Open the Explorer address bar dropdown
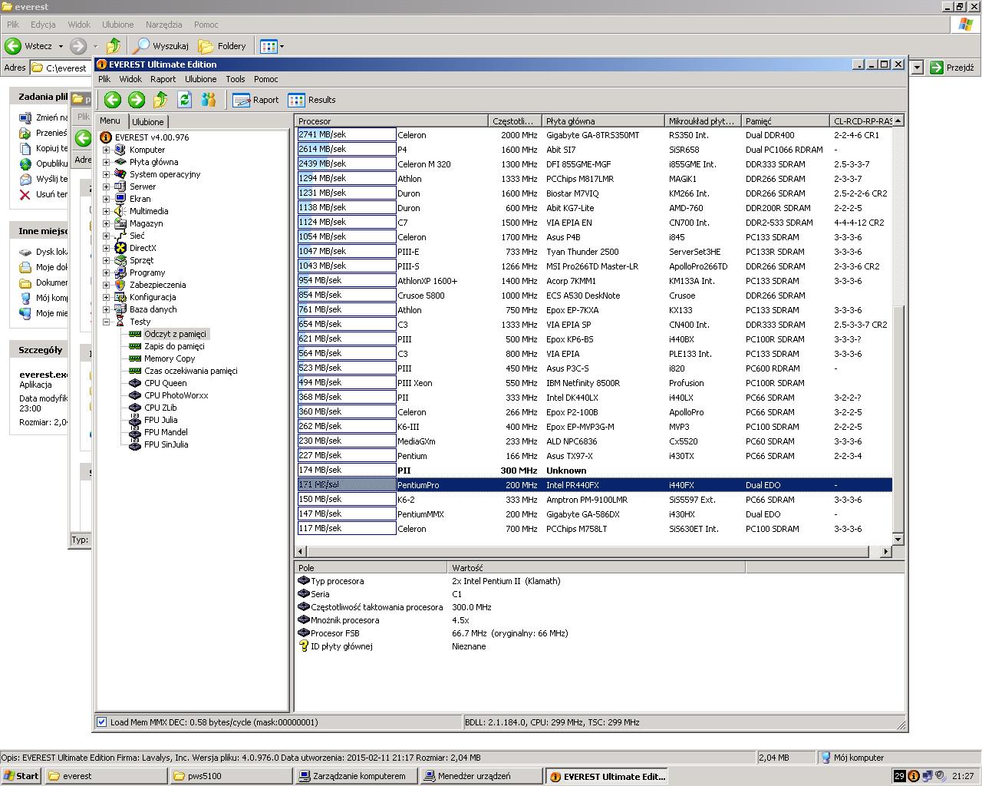982x786 pixels. [917, 68]
